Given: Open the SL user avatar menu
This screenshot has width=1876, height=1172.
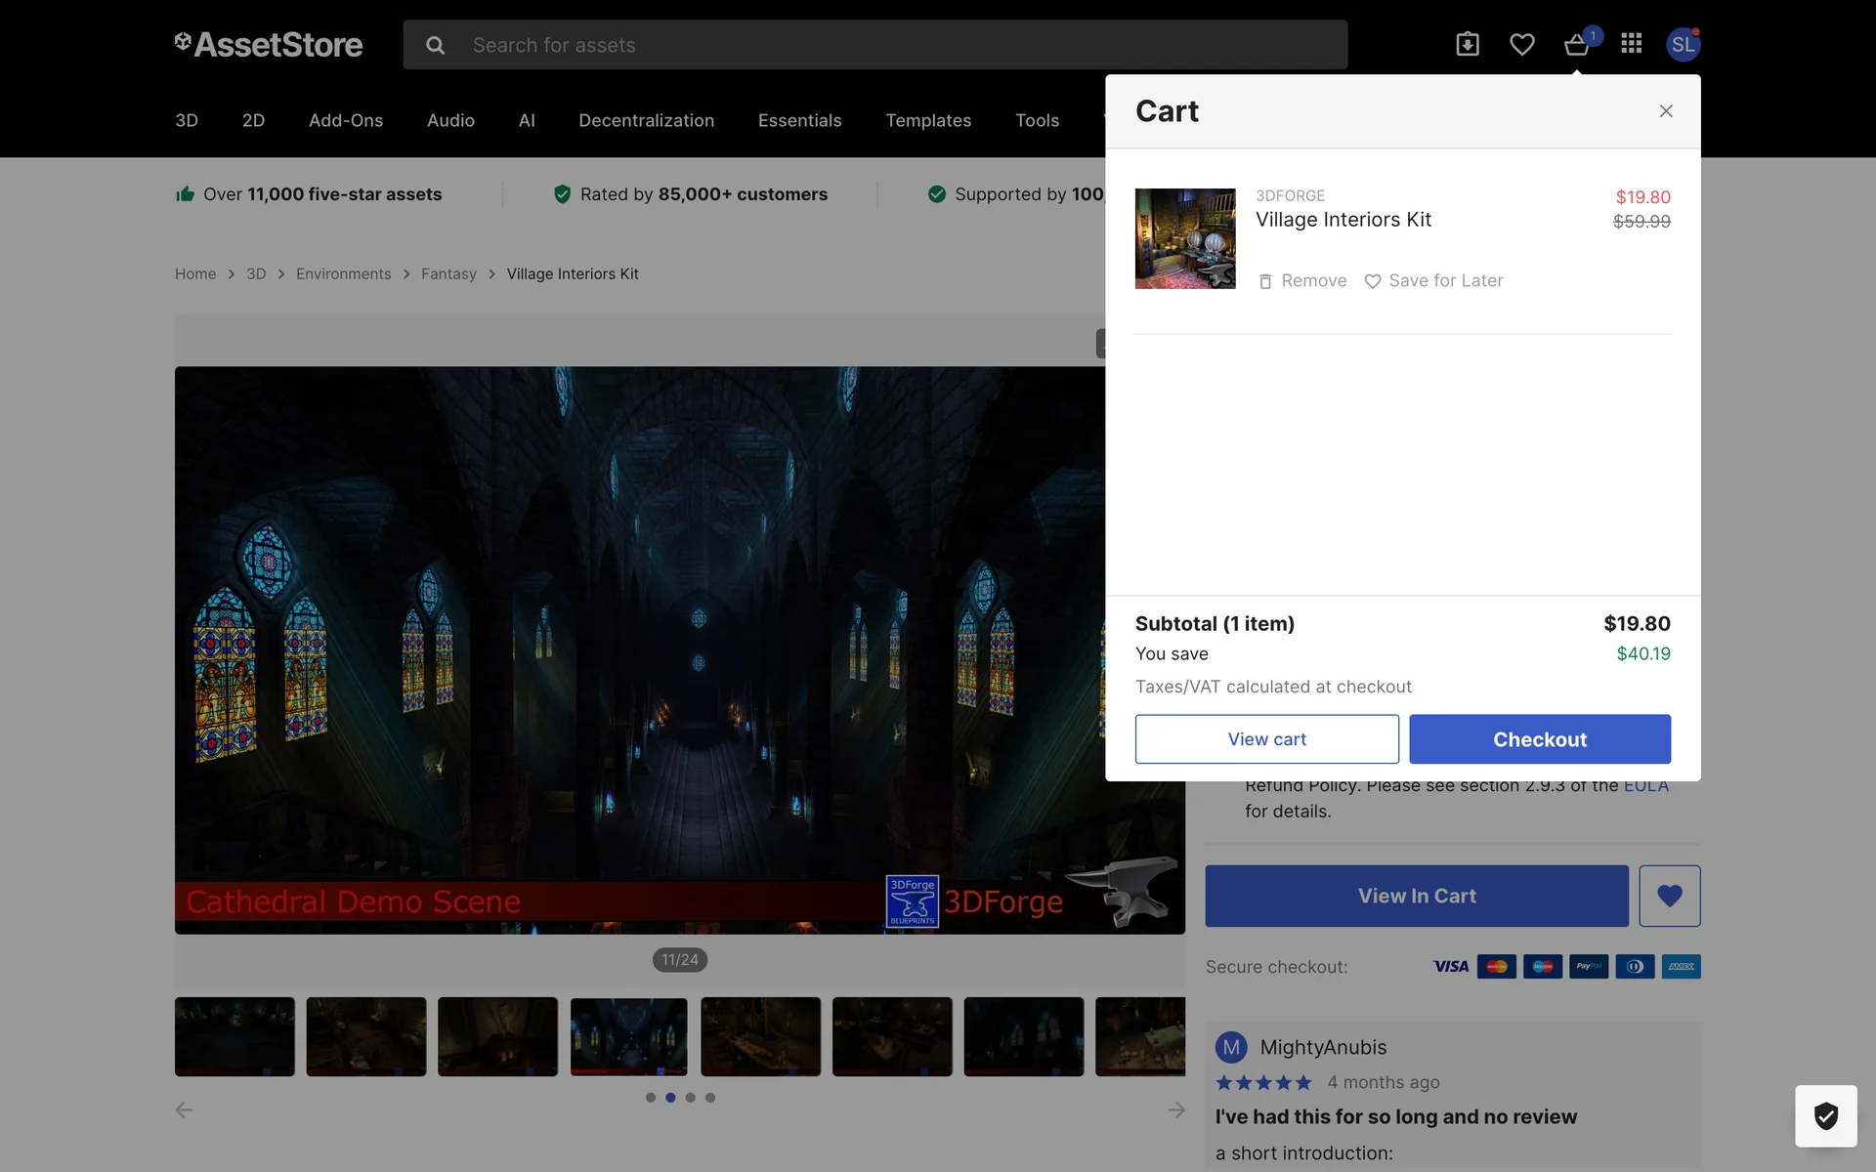Looking at the screenshot, I should pos(1683,44).
